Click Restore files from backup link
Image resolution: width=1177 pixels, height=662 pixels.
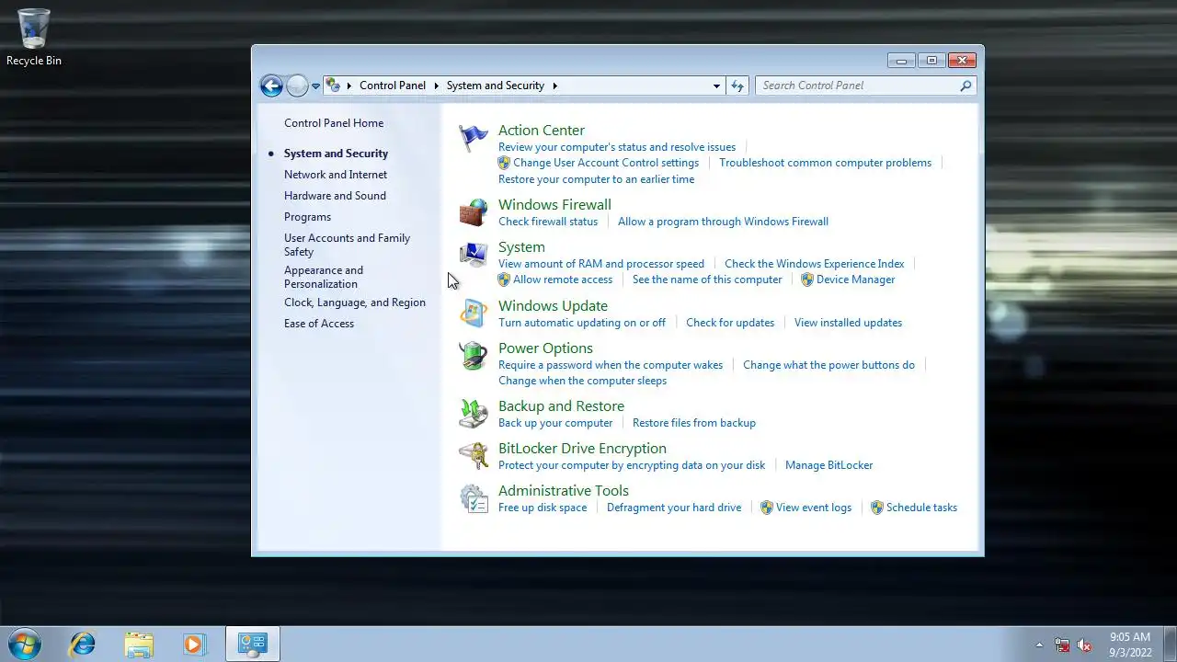click(x=694, y=423)
